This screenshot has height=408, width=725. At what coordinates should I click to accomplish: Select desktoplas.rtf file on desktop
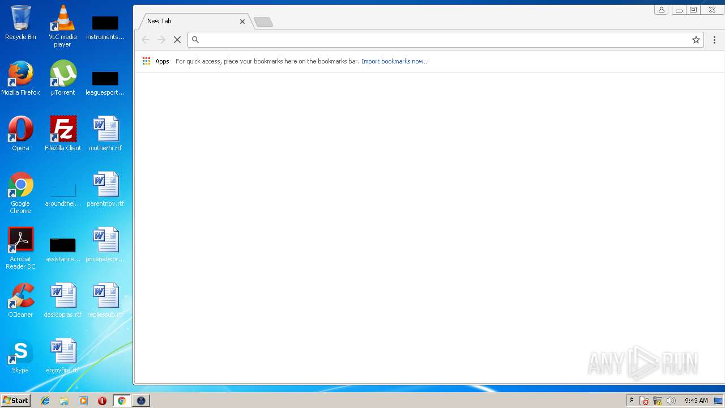(62, 300)
